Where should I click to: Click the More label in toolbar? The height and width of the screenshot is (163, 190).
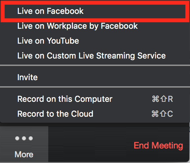pyautogui.click(x=24, y=155)
